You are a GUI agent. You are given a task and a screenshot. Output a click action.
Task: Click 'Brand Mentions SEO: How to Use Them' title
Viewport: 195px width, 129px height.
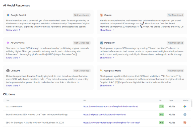pos(37,115)
